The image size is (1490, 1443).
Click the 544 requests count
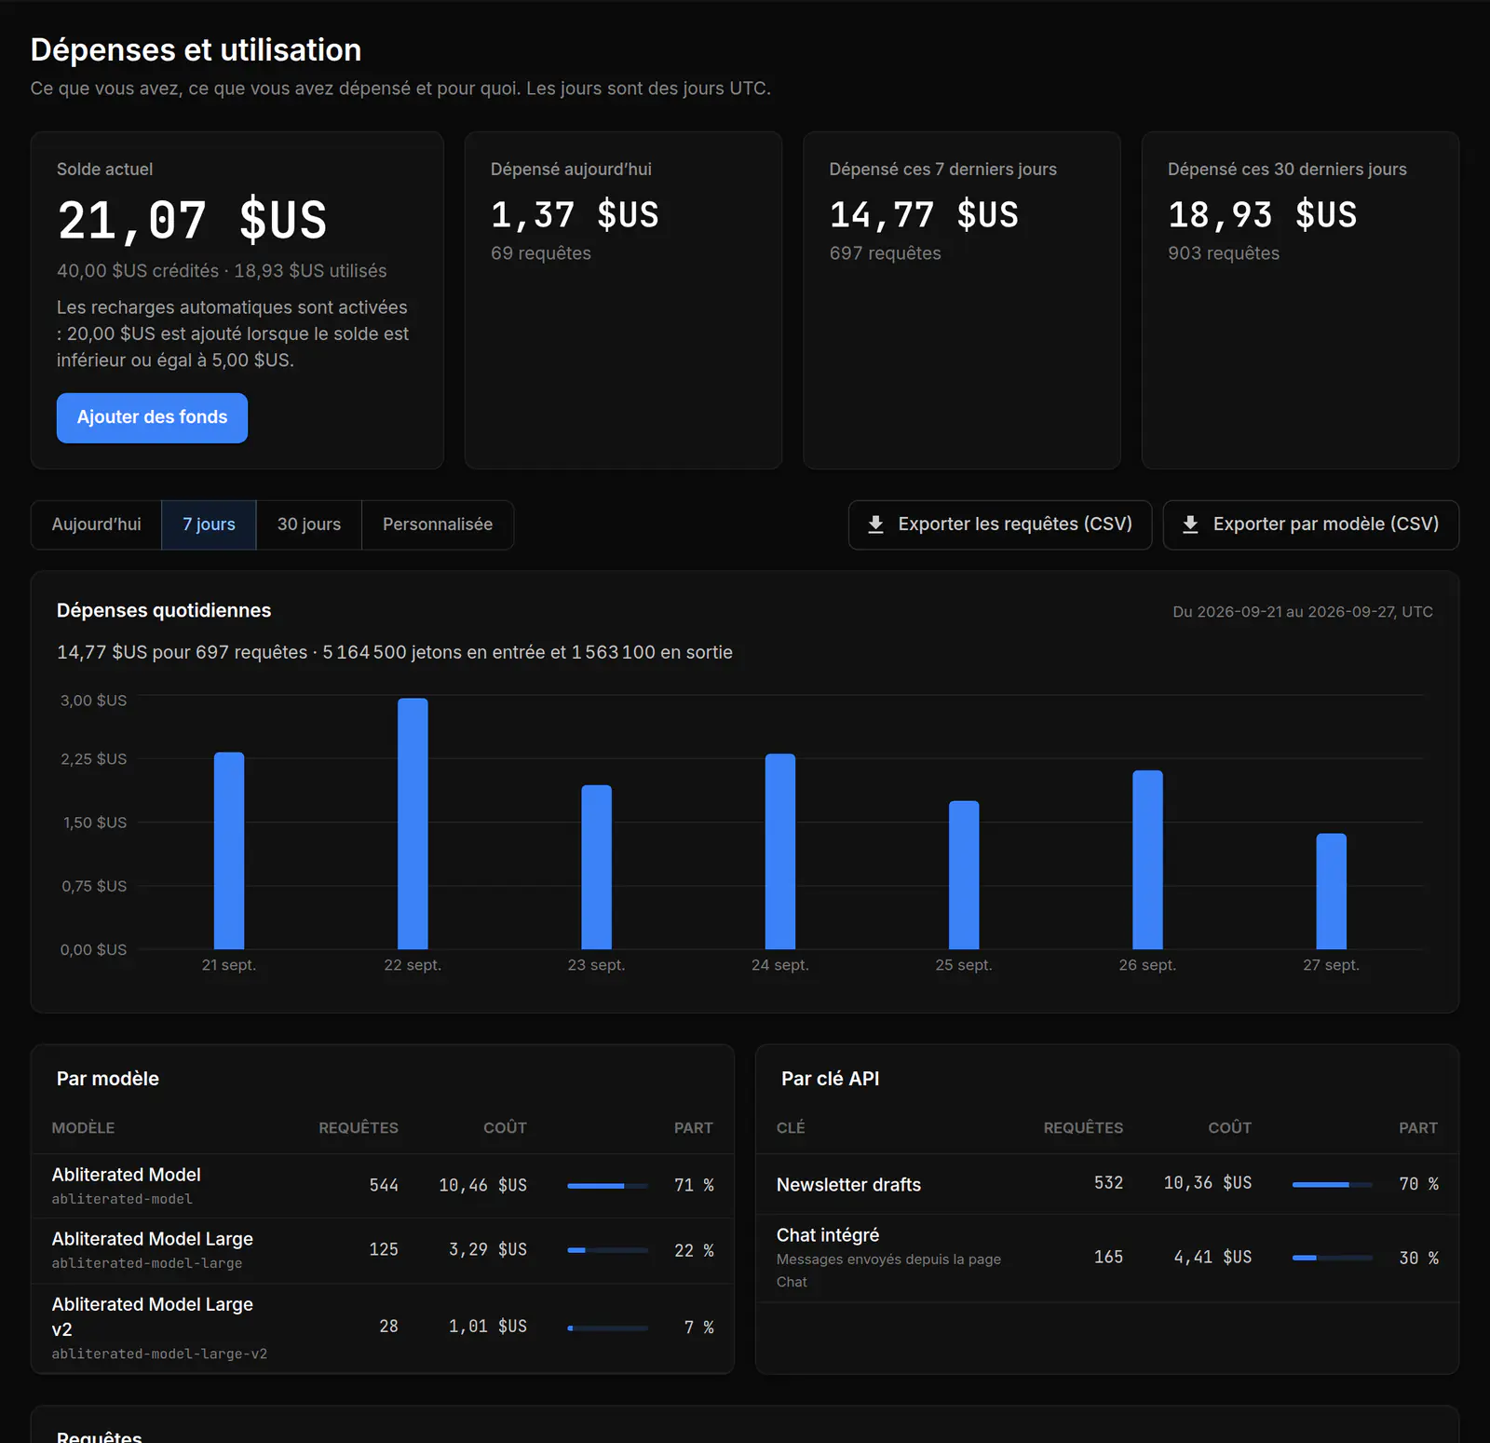point(384,1185)
